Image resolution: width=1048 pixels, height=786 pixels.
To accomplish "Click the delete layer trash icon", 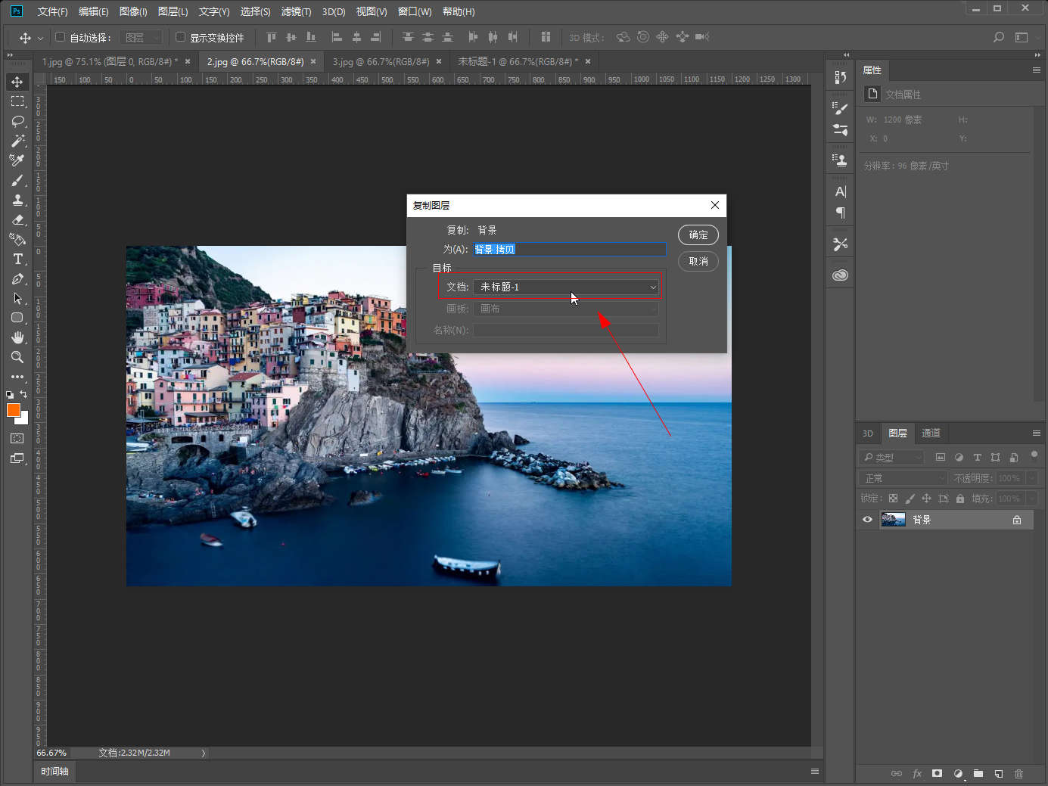I will coord(1018,773).
